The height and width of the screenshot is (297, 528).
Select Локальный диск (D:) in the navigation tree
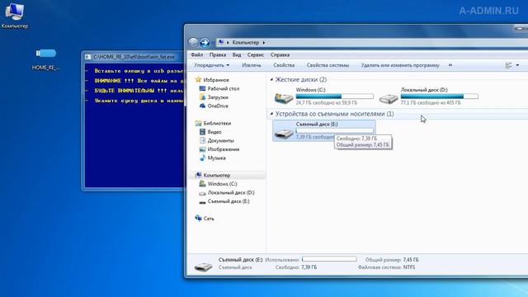coord(231,192)
